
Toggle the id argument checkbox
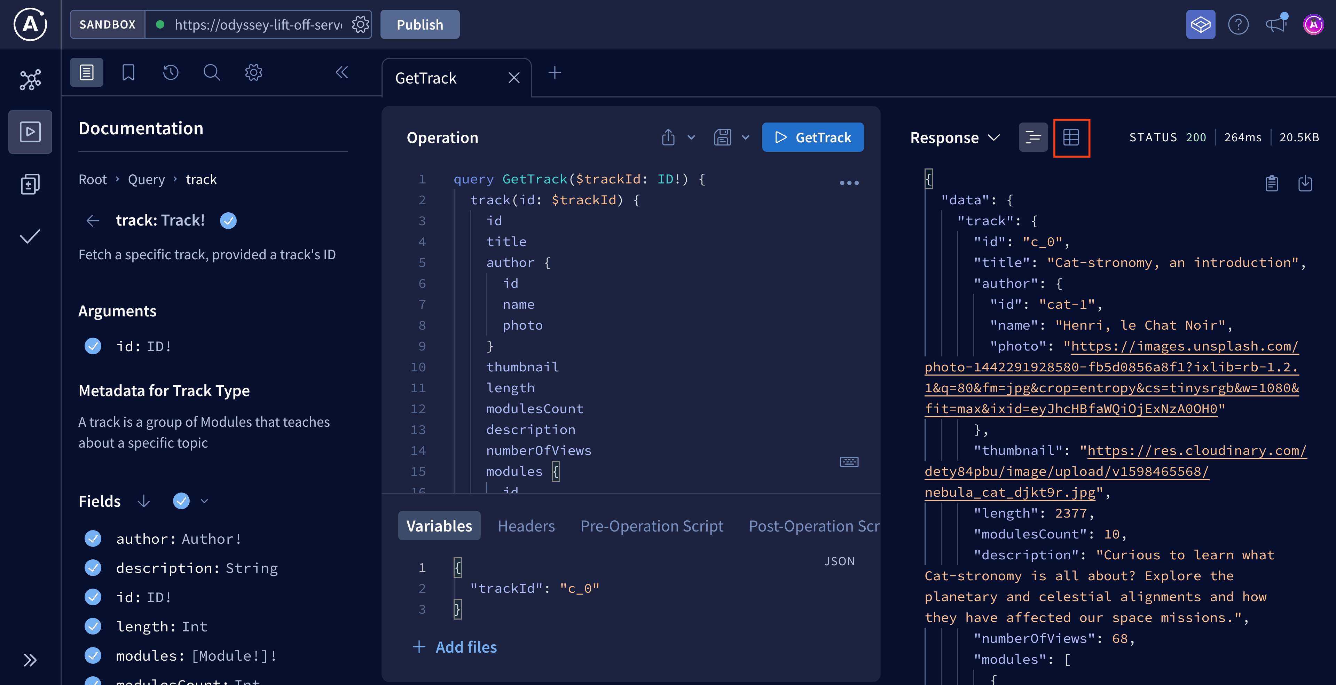93,346
